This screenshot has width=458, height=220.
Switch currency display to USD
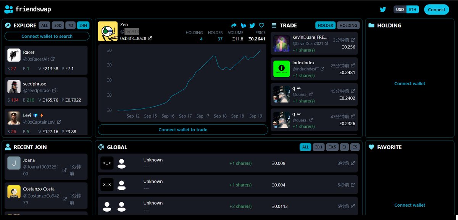[x=400, y=10]
